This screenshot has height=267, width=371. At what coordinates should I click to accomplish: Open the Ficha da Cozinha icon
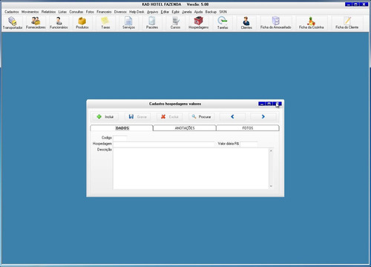[x=311, y=23]
